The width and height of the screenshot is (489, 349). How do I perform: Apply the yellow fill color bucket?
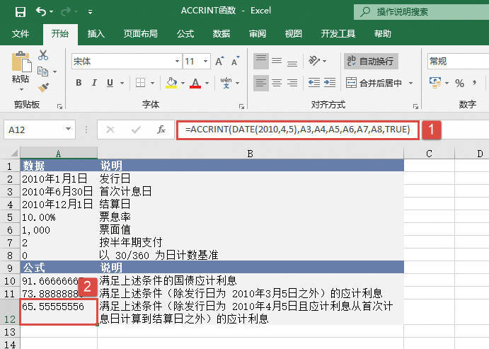click(171, 83)
